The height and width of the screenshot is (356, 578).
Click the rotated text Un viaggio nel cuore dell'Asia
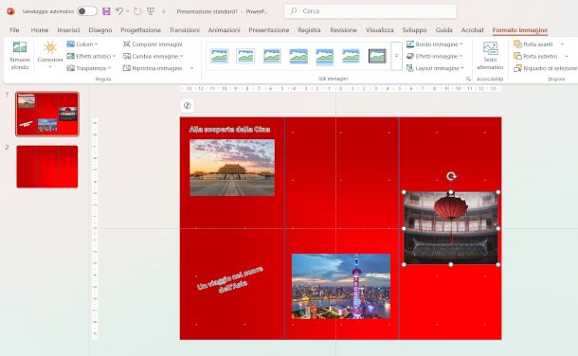point(230,280)
